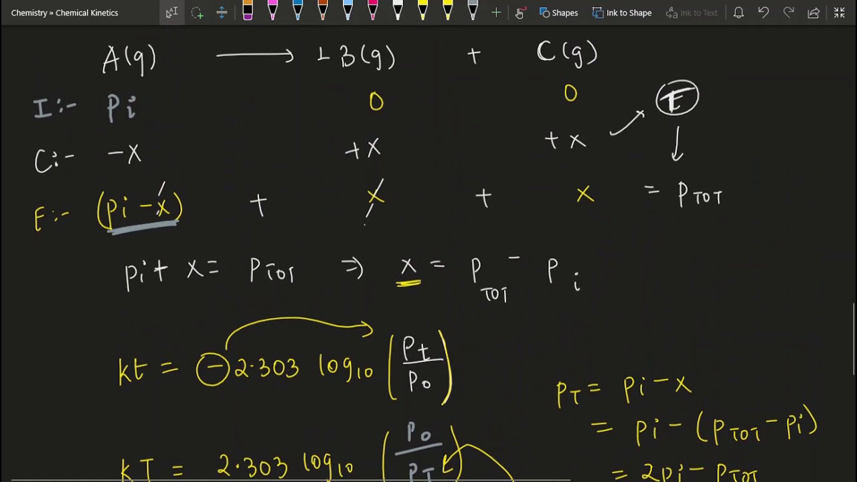
Task: Exit full screen mode
Action: tap(840, 13)
